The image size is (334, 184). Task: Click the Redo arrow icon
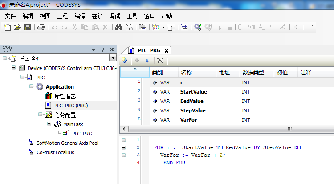pyautogui.click(x=64, y=27)
